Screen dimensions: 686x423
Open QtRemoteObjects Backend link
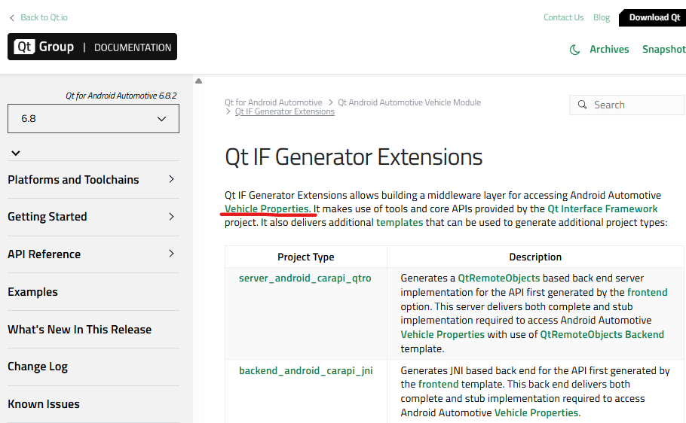(602, 335)
